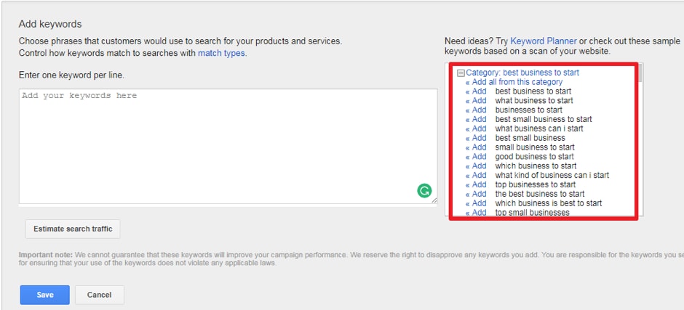Image resolution: width=684 pixels, height=310 pixels.
Task: Click the 'Add your keywords here' text area
Action: (228, 147)
